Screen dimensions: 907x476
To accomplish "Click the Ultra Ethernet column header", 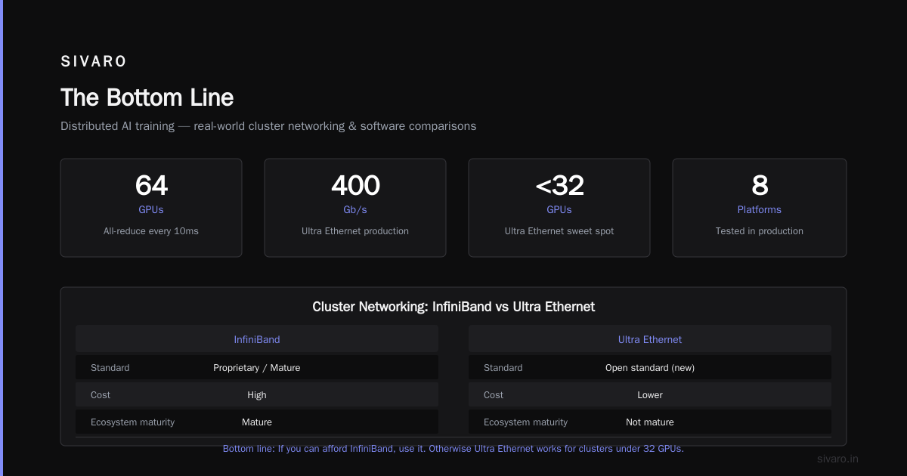I will click(x=650, y=340).
